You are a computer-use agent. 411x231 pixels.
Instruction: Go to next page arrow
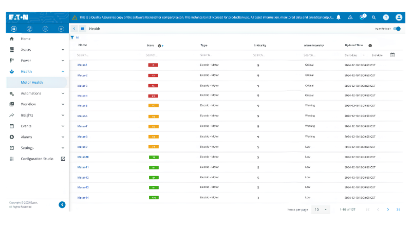[x=388, y=209]
